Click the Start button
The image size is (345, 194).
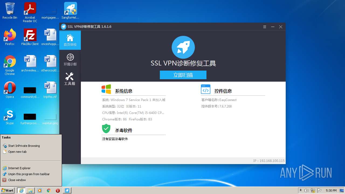click(8, 190)
